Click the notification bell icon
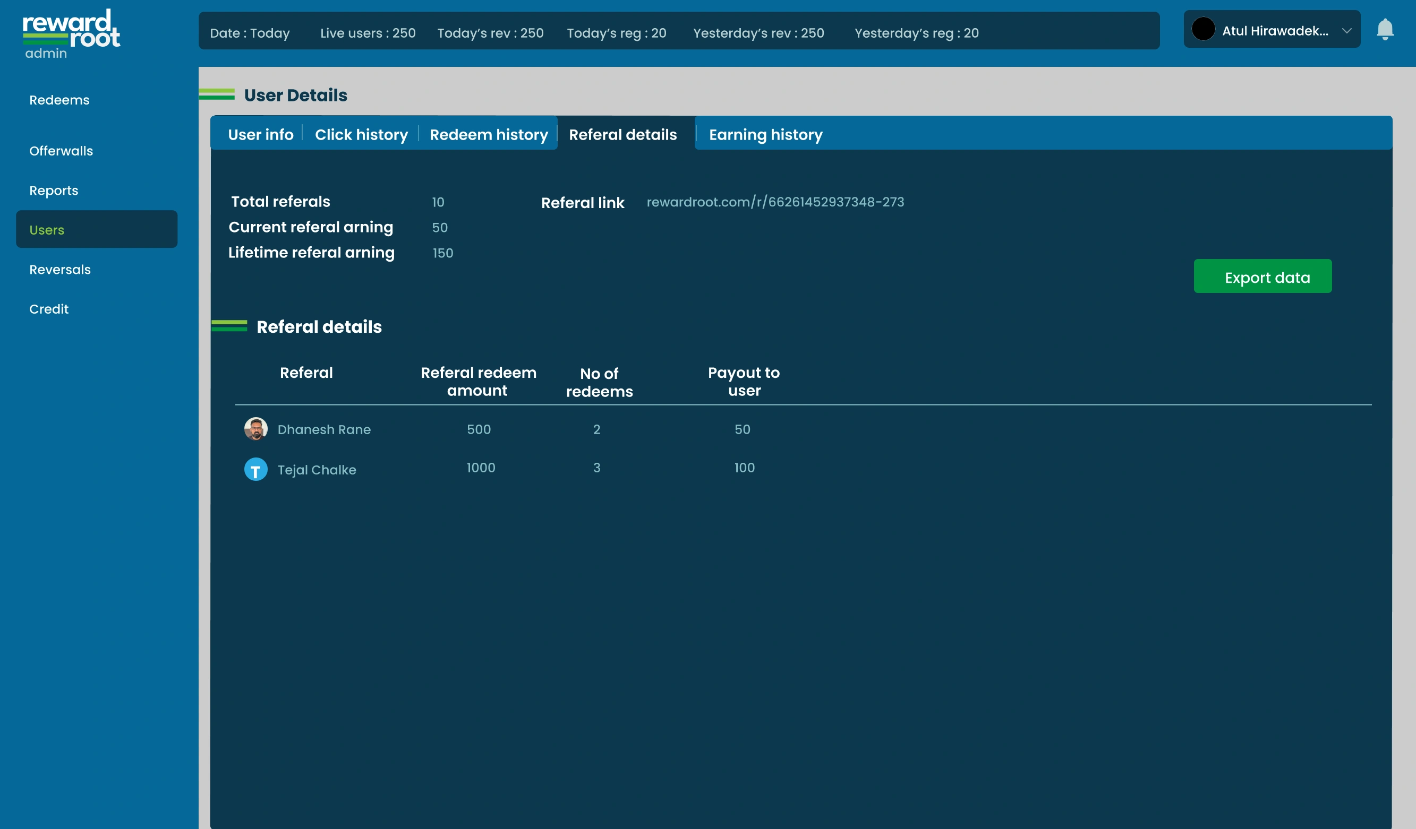This screenshot has height=829, width=1416. (x=1385, y=29)
